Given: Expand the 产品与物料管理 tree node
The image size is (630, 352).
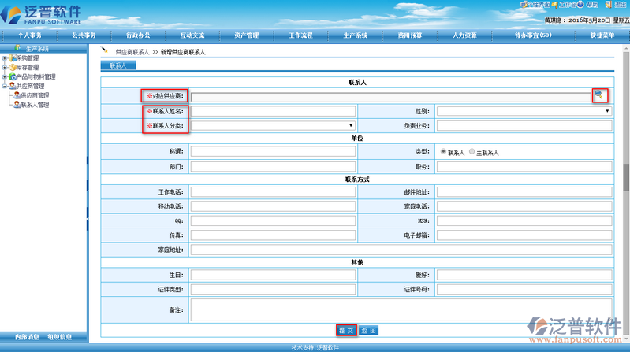Looking at the screenshot, I should (x=5, y=77).
